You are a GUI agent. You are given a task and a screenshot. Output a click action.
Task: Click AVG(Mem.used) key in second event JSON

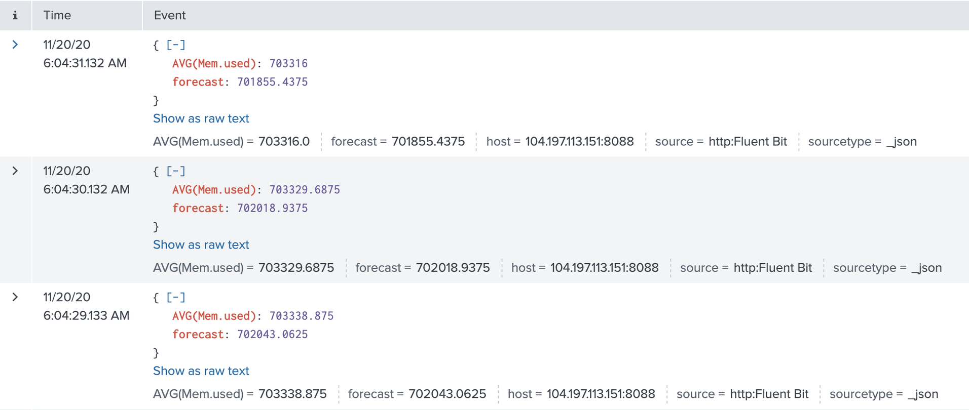[x=214, y=190]
